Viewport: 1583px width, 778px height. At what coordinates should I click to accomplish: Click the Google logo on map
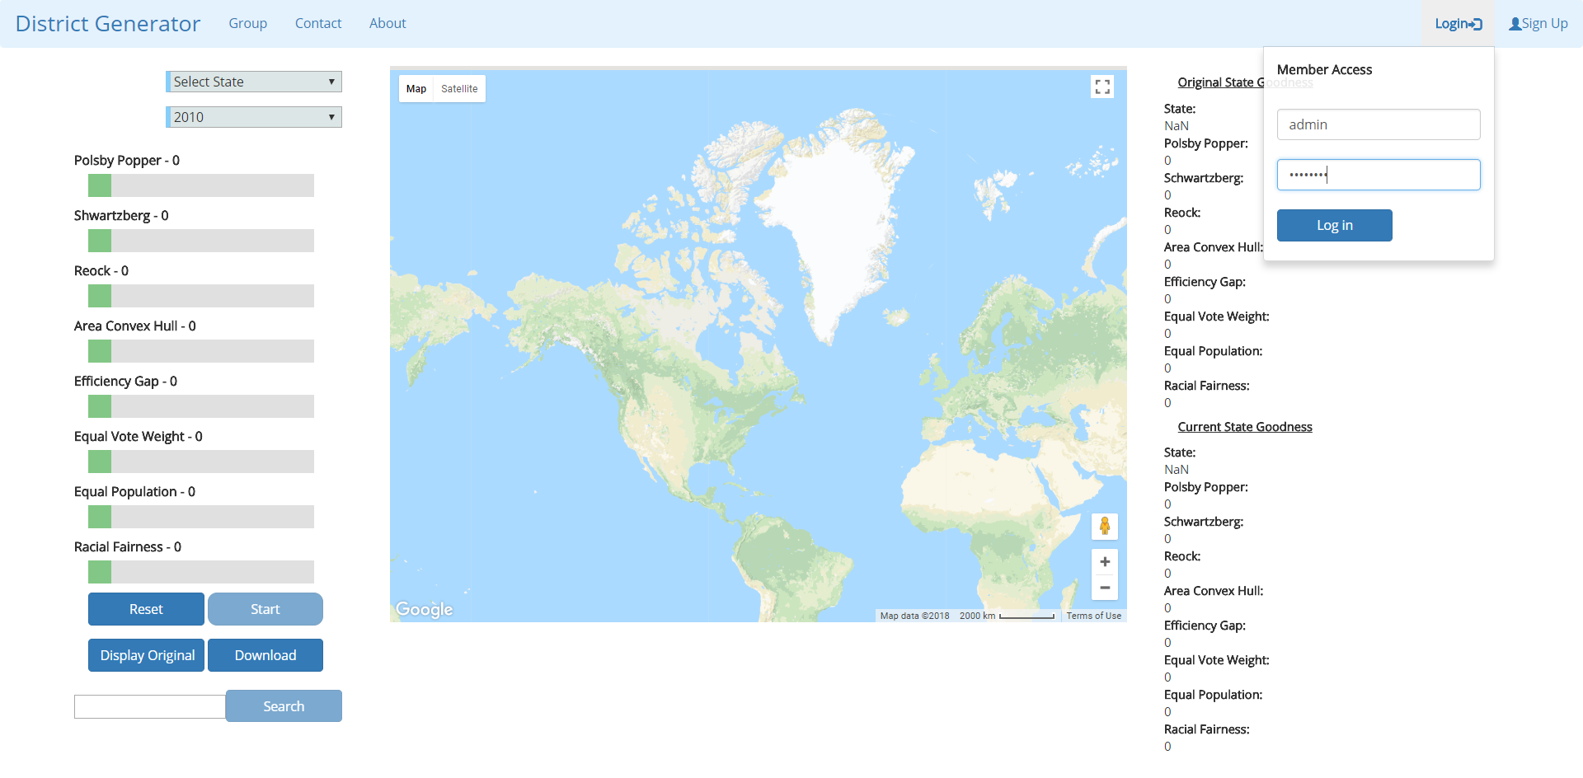[424, 609]
